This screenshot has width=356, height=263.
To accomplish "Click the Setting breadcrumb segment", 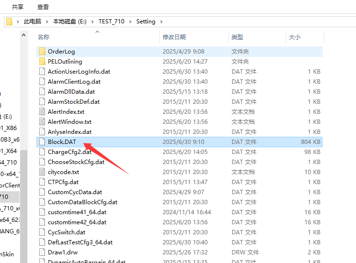I will click(x=146, y=22).
